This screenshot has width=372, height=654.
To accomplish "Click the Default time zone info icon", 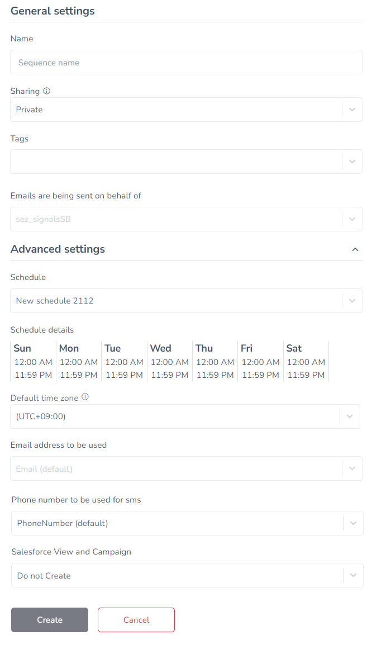I will pos(85,397).
